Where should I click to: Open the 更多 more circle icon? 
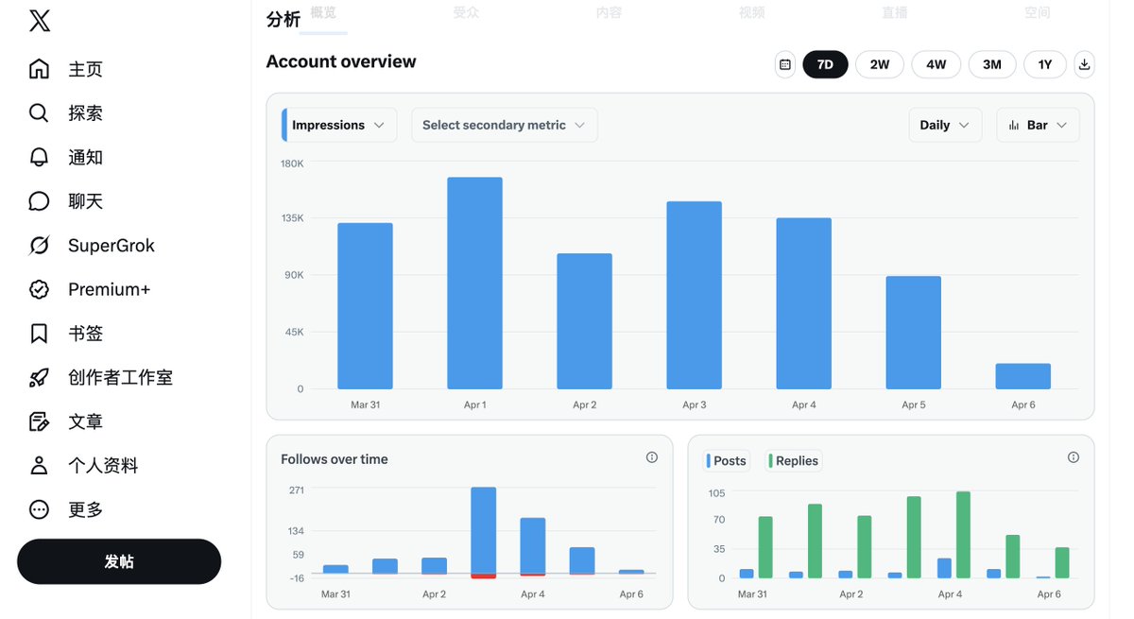(x=39, y=509)
